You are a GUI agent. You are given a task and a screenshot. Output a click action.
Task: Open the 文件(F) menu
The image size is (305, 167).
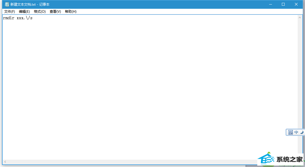10,12
